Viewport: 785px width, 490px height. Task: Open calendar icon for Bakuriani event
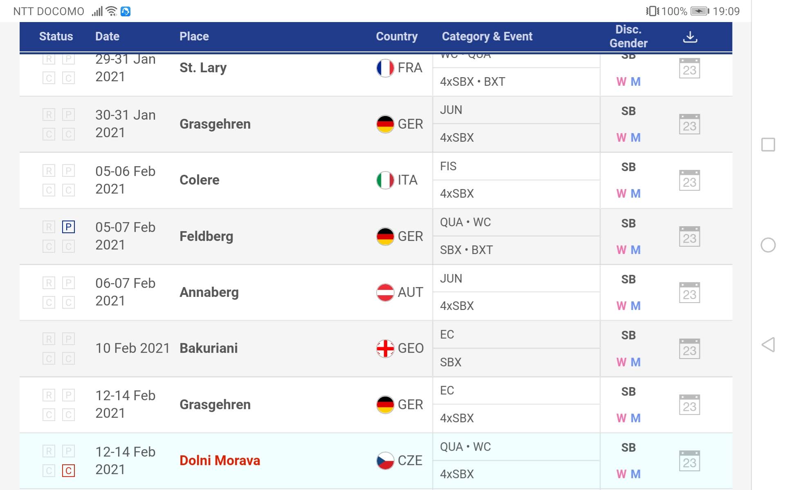pyautogui.click(x=689, y=349)
